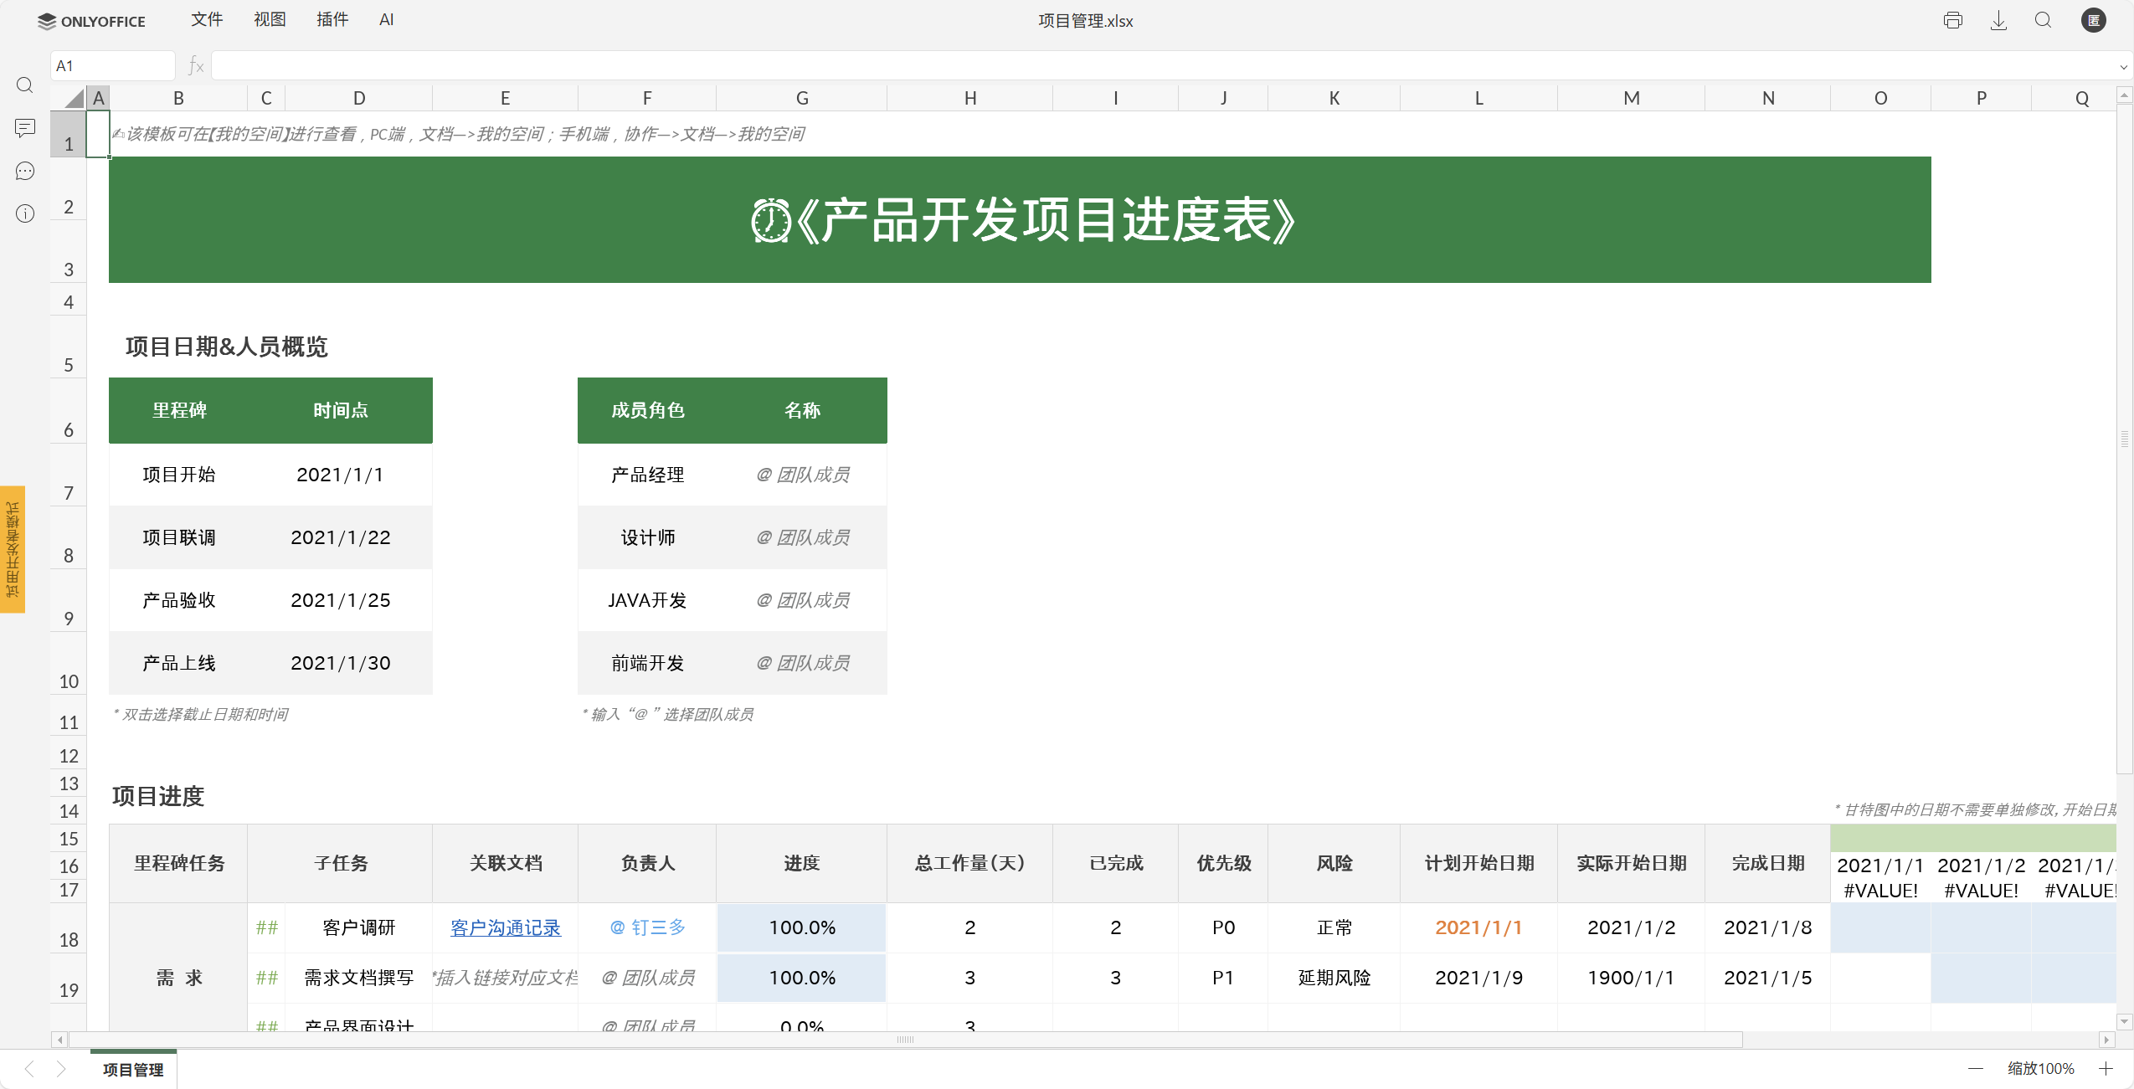The height and width of the screenshot is (1089, 2134).
Task: Click the download file icon
Action: (x=1998, y=21)
